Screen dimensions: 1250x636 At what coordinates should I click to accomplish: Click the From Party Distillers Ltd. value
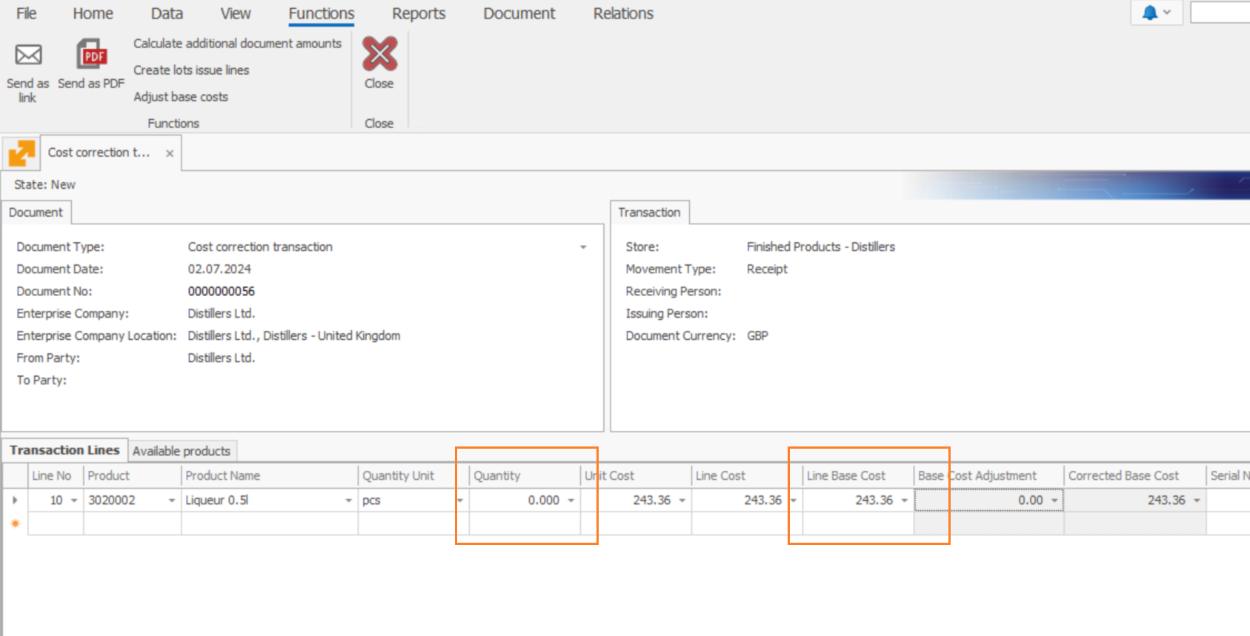(222, 358)
